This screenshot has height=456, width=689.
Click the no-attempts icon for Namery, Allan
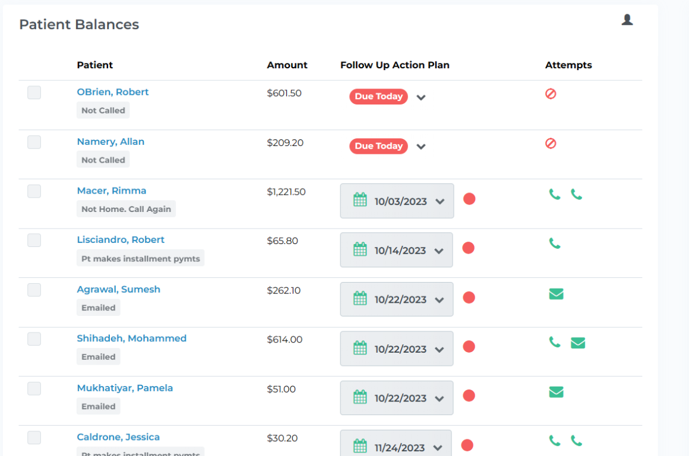pos(551,144)
